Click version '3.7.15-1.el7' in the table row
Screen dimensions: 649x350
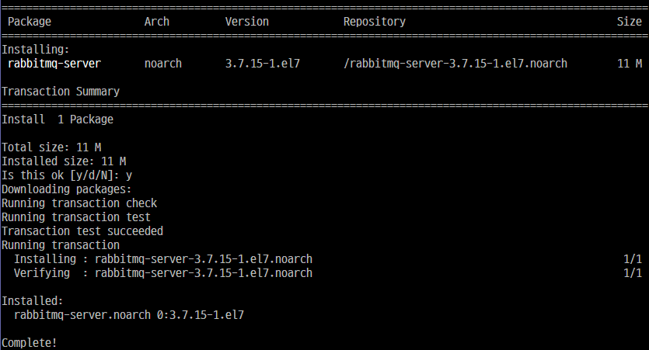point(263,64)
